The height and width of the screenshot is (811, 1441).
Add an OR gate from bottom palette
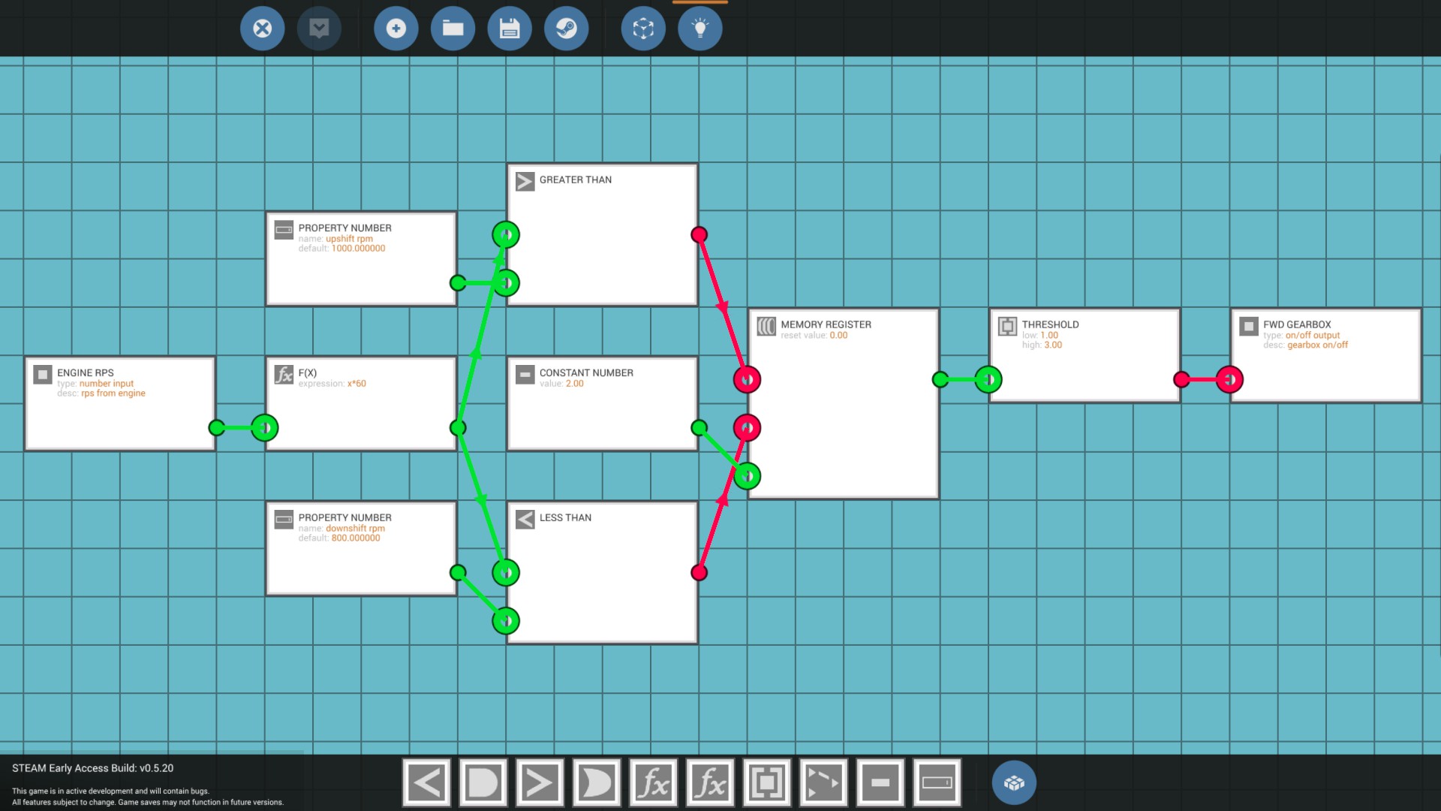(597, 783)
